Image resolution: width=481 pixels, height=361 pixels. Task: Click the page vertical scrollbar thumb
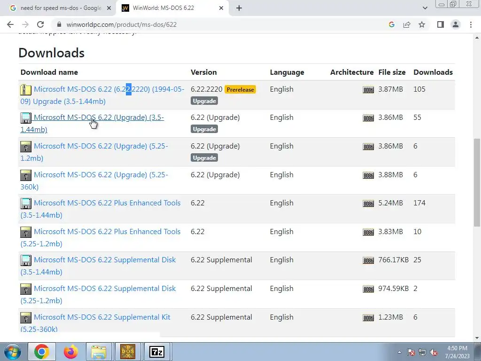click(x=477, y=183)
